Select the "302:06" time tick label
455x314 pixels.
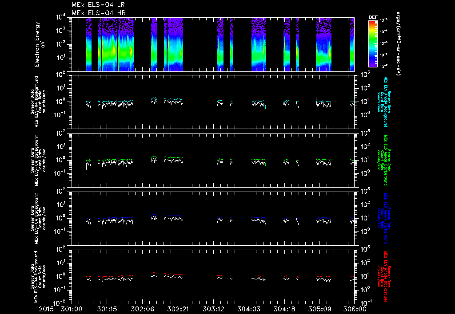coord(143,310)
